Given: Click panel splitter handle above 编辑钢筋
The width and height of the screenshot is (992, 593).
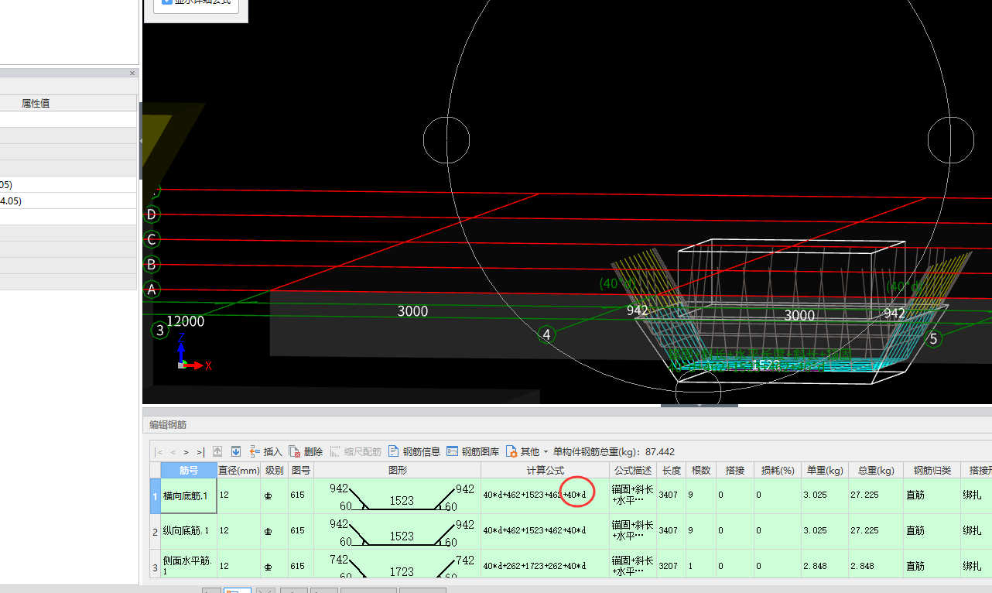Looking at the screenshot, I should [x=700, y=405].
